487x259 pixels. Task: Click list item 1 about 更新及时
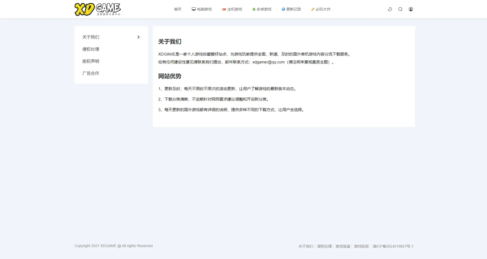pos(228,89)
